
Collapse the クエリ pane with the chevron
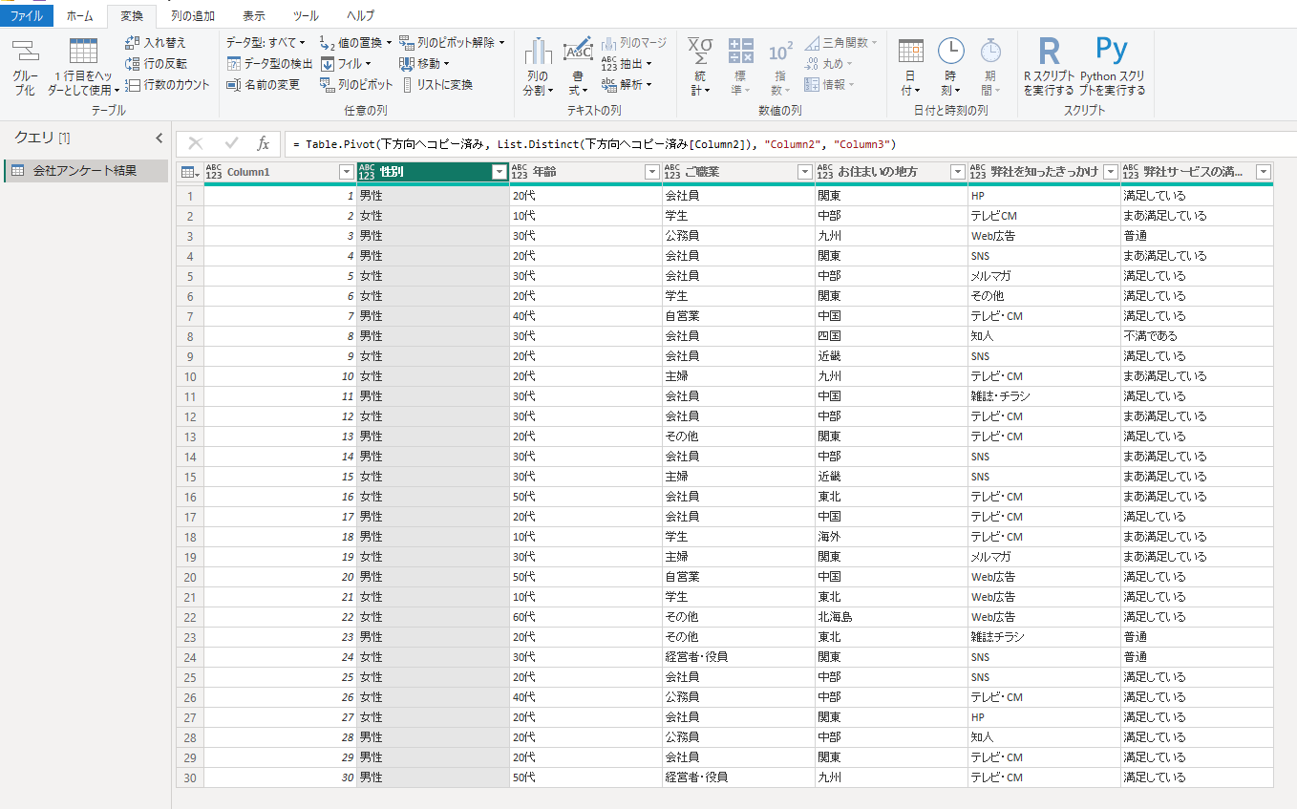click(159, 138)
